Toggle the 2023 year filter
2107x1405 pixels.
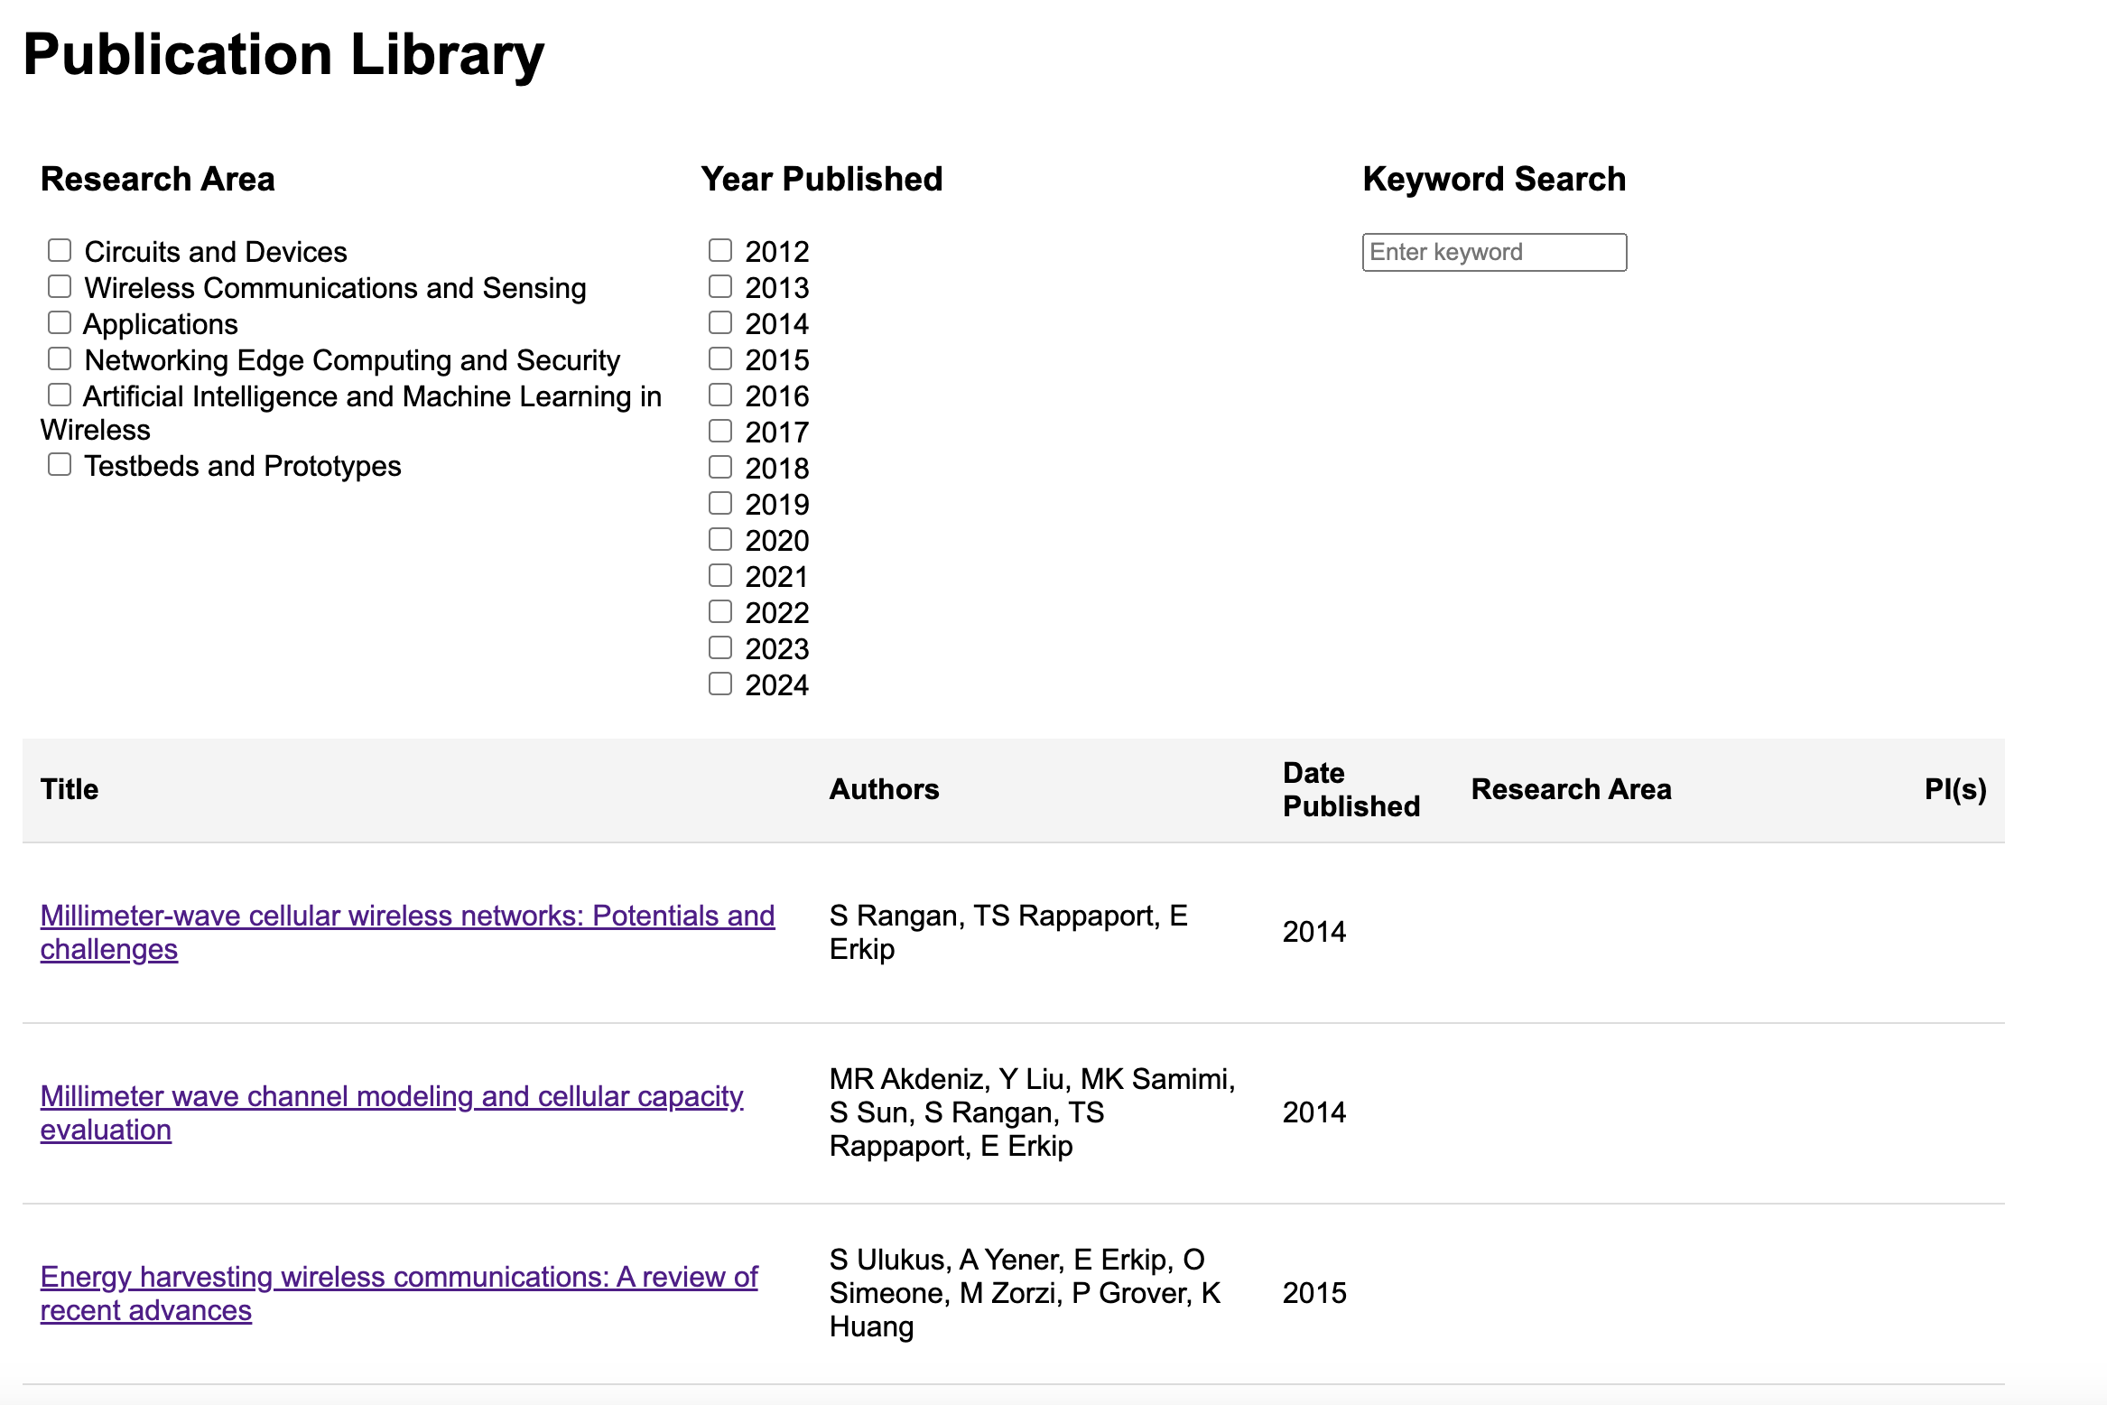(x=720, y=647)
